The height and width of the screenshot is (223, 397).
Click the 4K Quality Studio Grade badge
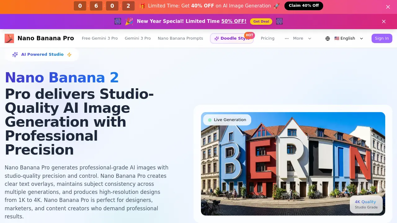(x=366, y=204)
